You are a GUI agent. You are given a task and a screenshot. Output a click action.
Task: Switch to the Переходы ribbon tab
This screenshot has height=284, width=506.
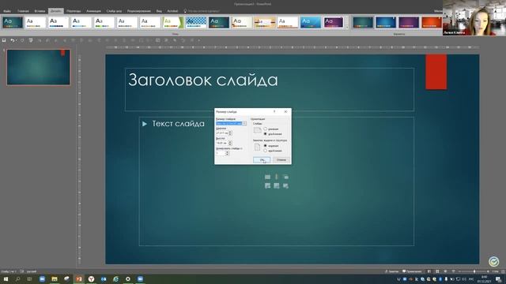[74, 11]
